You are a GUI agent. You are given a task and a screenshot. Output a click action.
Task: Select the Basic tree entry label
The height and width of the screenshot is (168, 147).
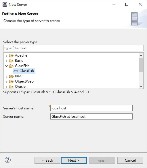[x=19, y=61]
